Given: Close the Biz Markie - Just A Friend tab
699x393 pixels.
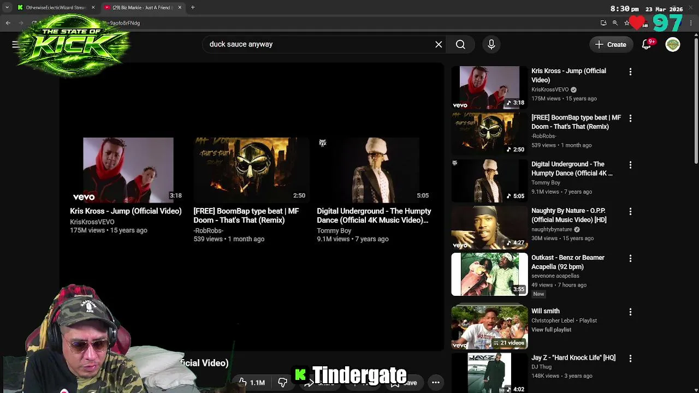Looking at the screenshot, I should tap(180, 8).
